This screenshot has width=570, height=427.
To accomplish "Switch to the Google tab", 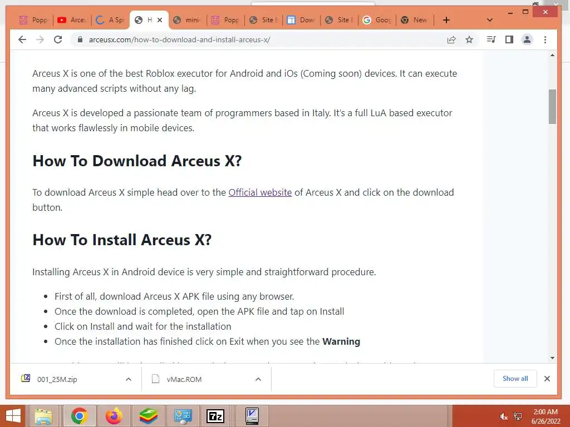I will point(377,20).
